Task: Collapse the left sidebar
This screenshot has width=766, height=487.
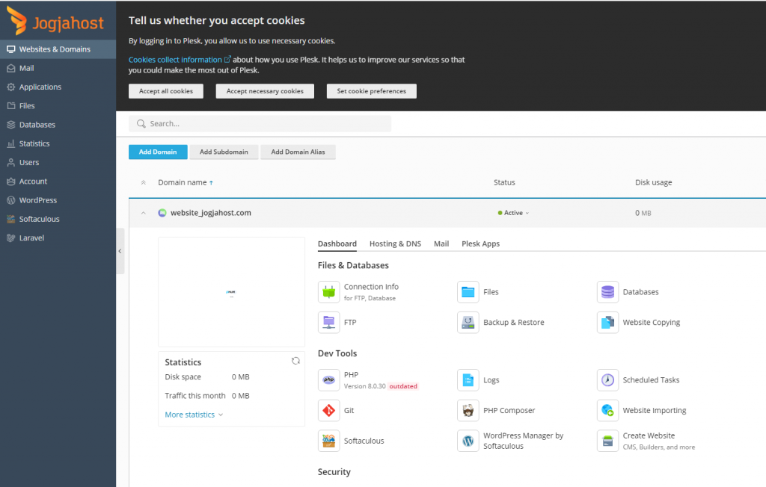Action: pos(120,251)
